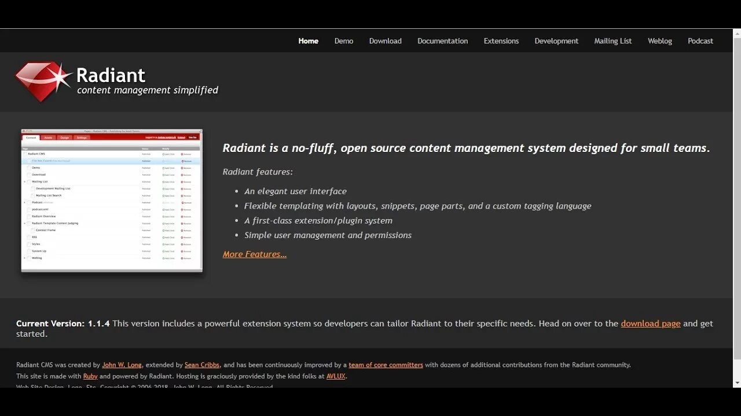Click 'A first-class extension/plugin system' bullet
Screen dimensions: 741x416
pos(318,221)
